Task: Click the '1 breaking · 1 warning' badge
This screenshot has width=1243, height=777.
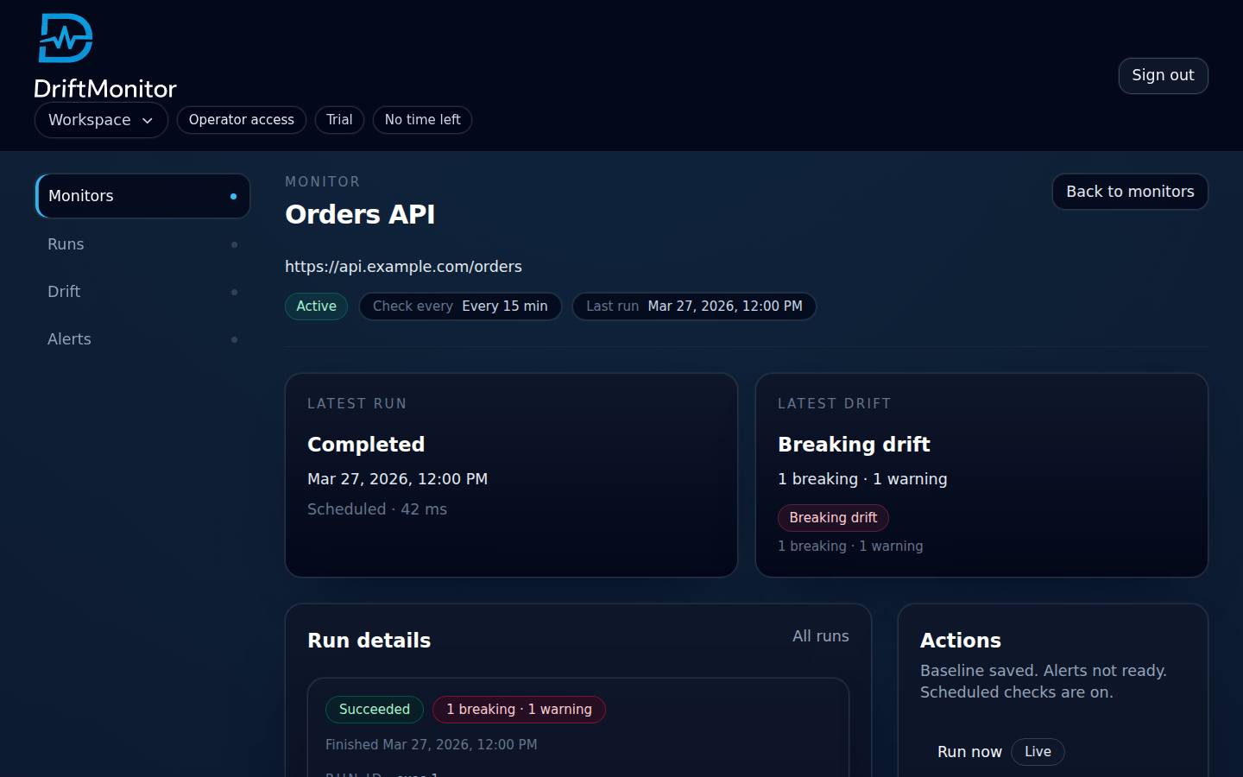Action: pyautogui.click(x=519, y=709)
